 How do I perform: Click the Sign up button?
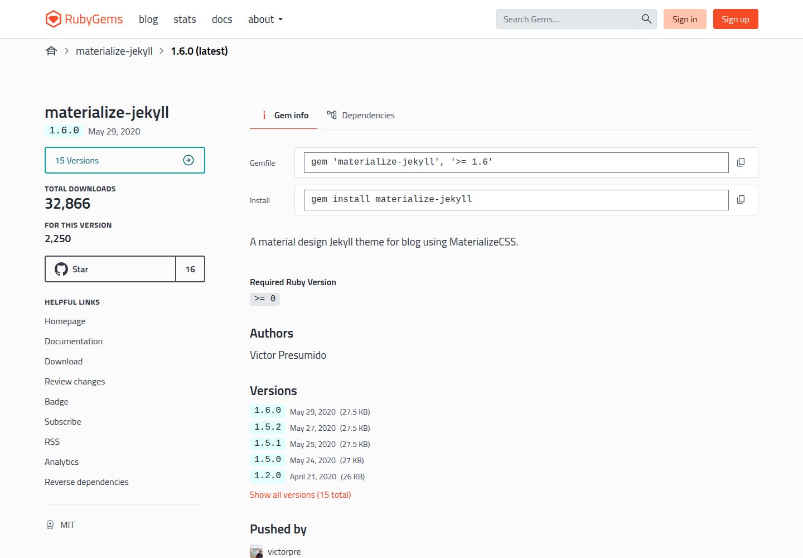(x=736, y=19)
